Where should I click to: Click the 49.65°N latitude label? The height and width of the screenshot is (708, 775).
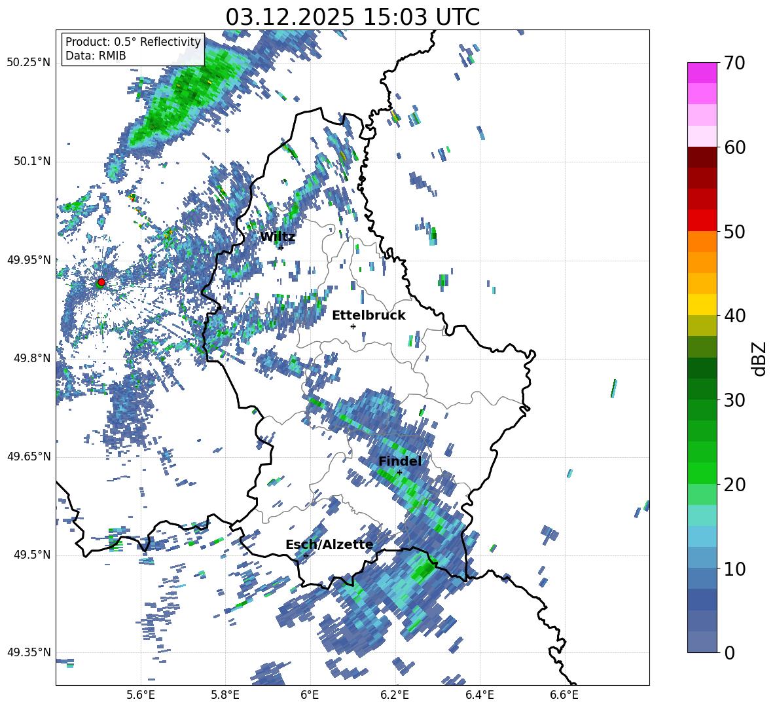click(x=29, y=456)
